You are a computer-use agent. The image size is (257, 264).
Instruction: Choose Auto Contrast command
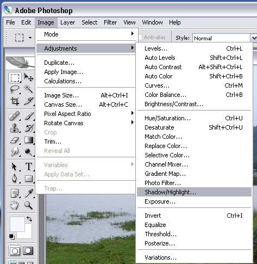tap(194, 67)
